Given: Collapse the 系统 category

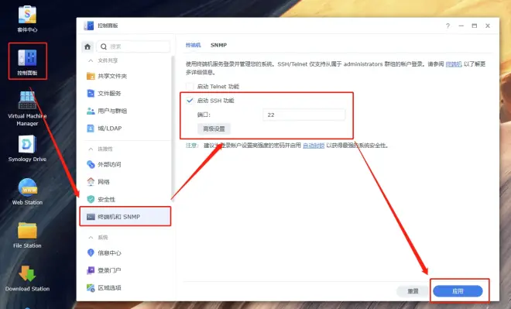Looking at the screenshot, I should tap(91, 237).
